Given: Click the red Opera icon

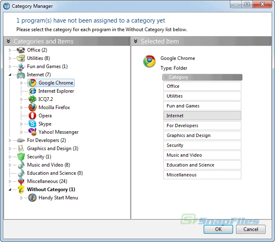Looking at the screenshot, I should (32, 116).
